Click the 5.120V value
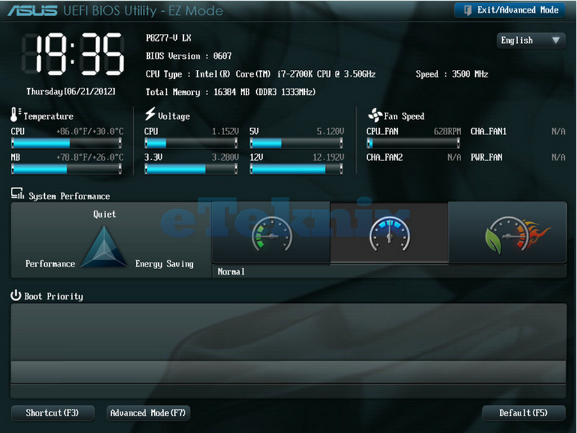The image size is (577, 433). [330, 131]
